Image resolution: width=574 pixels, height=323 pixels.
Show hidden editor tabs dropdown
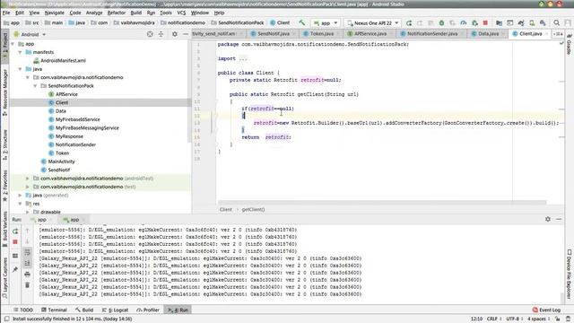pos(558,34)
